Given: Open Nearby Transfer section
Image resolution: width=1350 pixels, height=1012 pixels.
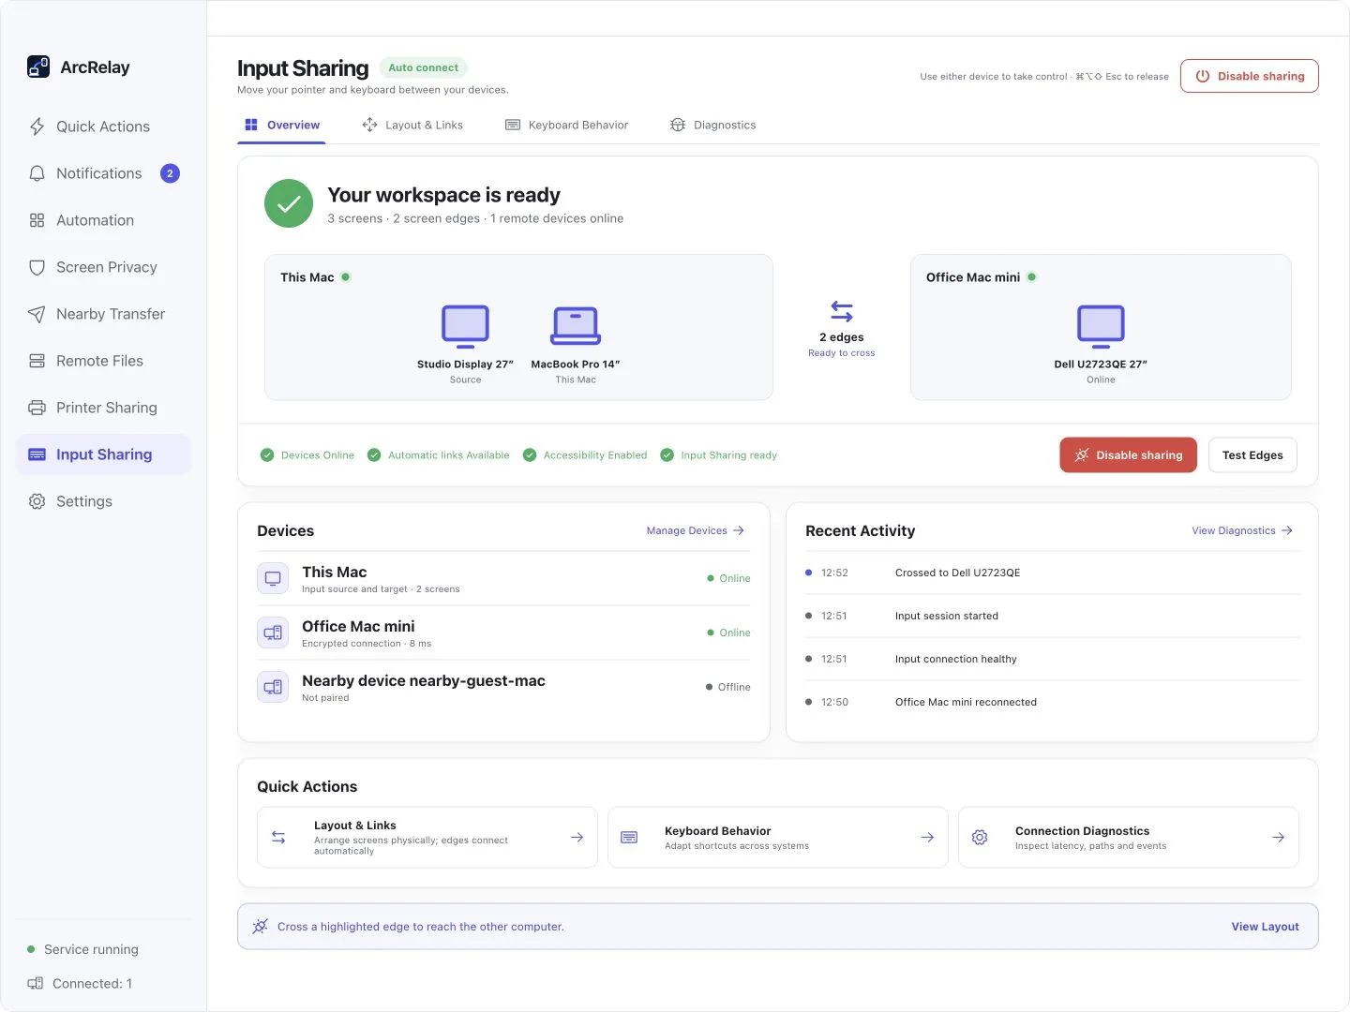Looking at the screenshot, I should point(103,314).
